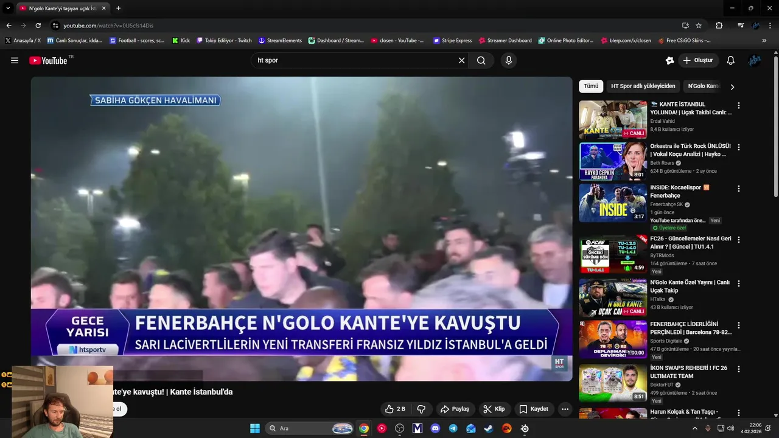Open options for 'FC26 - Güncellemeler' video
Viewport: 779px width, 438px height.
[x=739, y=240]
